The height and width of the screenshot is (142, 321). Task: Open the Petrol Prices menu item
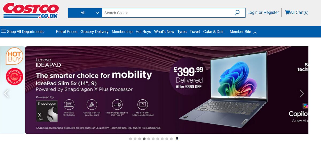pos(67,31)
